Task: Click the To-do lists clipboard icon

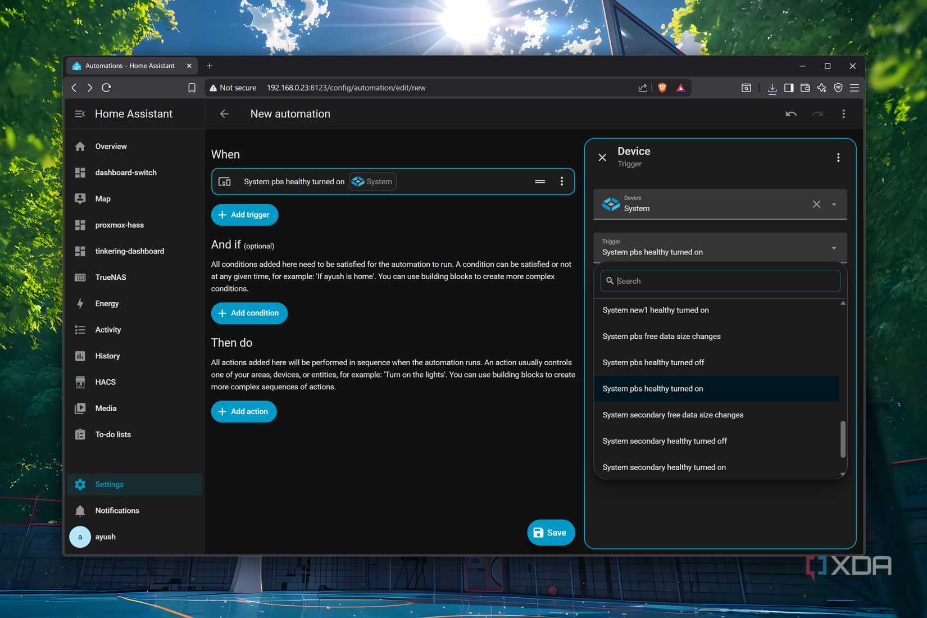Action: [80, 434]
